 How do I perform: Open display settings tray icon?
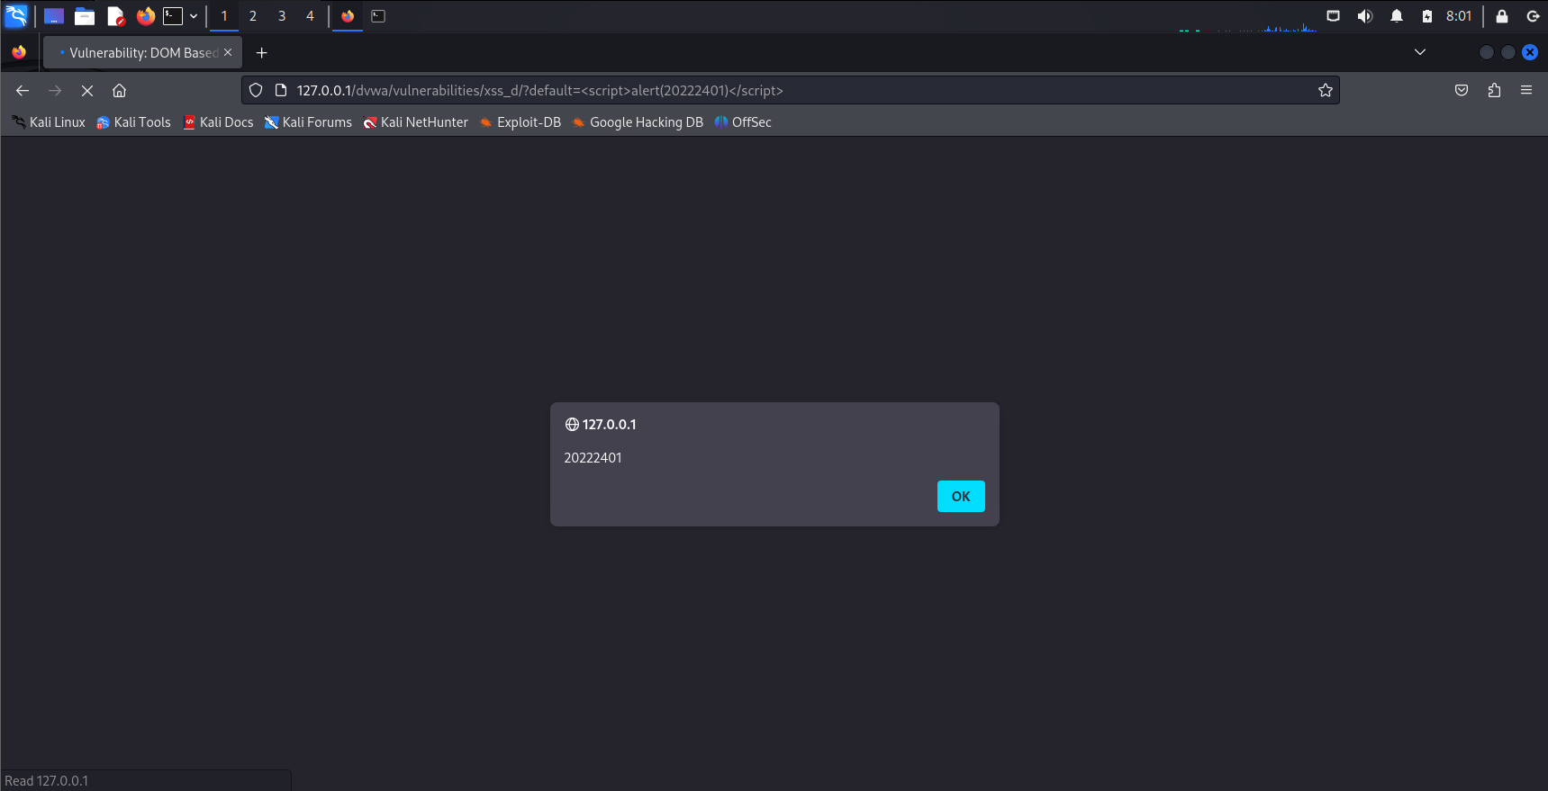(1334, 16)
